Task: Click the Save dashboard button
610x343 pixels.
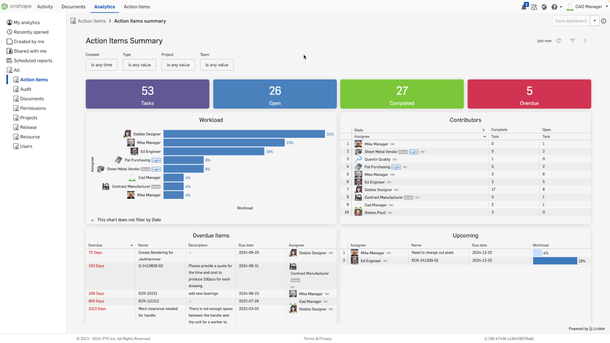Action: click(x=571, y=21)
